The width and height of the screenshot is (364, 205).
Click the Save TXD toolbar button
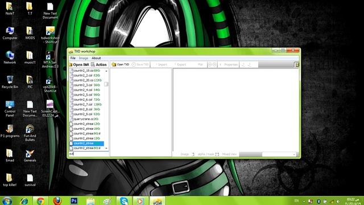[x=140, y=64]
